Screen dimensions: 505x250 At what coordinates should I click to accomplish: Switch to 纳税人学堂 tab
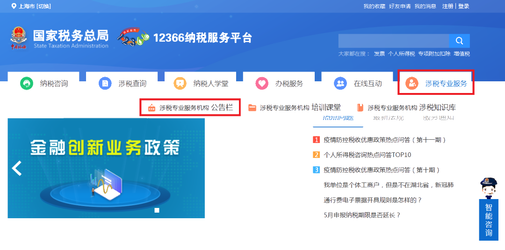click(200, 84)
